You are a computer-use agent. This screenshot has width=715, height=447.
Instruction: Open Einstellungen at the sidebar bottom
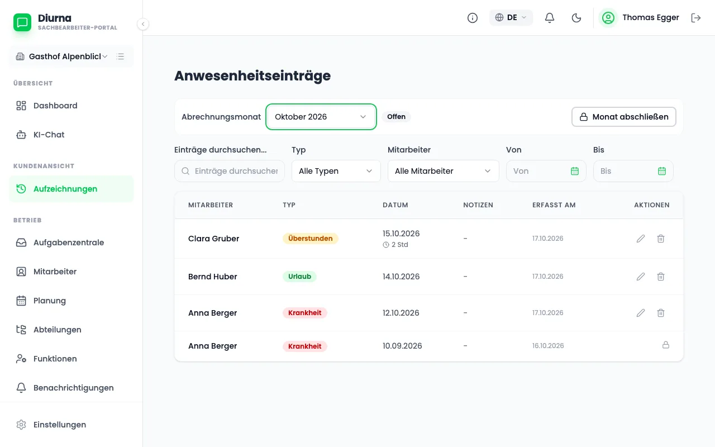(x=71, y=425)
